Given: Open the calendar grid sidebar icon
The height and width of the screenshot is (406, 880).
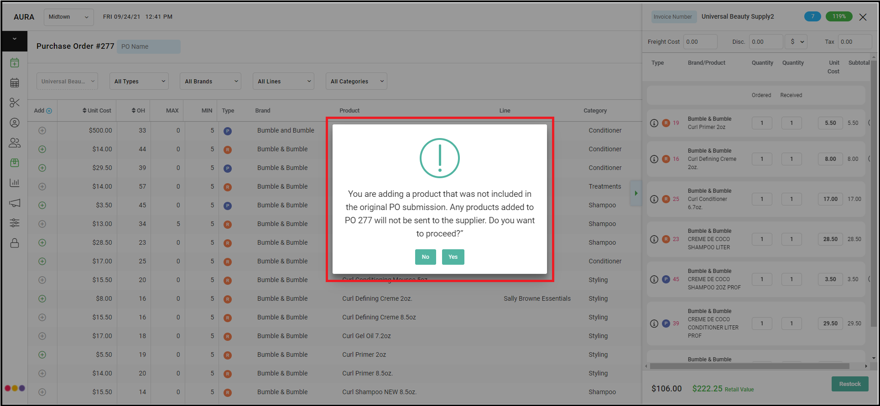Looking at the screenshot, I should [x=15, y=82].
